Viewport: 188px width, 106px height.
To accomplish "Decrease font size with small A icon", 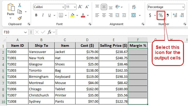I will click(x=87, y=7).
